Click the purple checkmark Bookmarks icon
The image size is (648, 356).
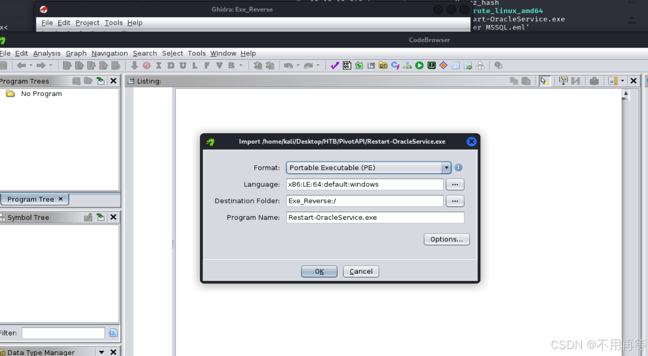(335, 65)
